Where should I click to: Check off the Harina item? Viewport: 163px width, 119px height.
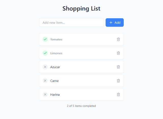point(45,94)
